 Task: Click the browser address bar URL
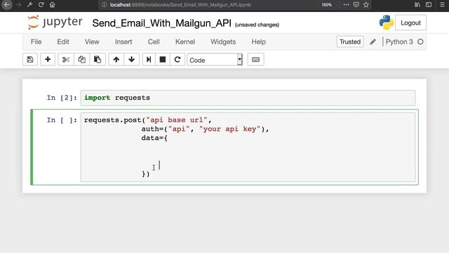coord(180,5)
